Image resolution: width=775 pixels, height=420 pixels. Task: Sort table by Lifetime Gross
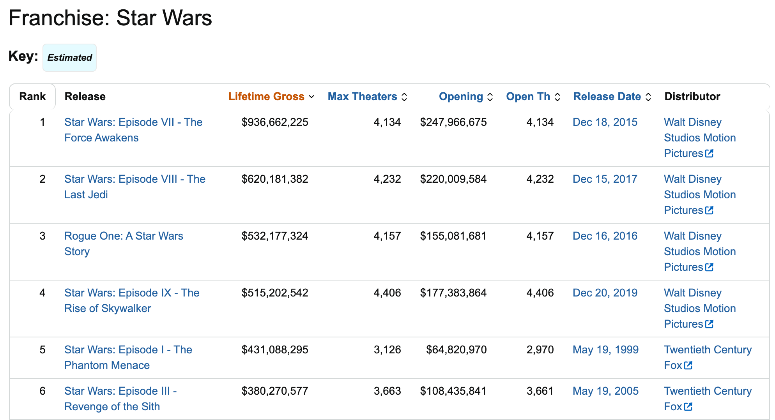coord(271,97)
